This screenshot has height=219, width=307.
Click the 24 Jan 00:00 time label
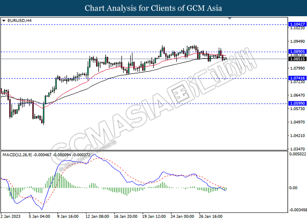182,216
